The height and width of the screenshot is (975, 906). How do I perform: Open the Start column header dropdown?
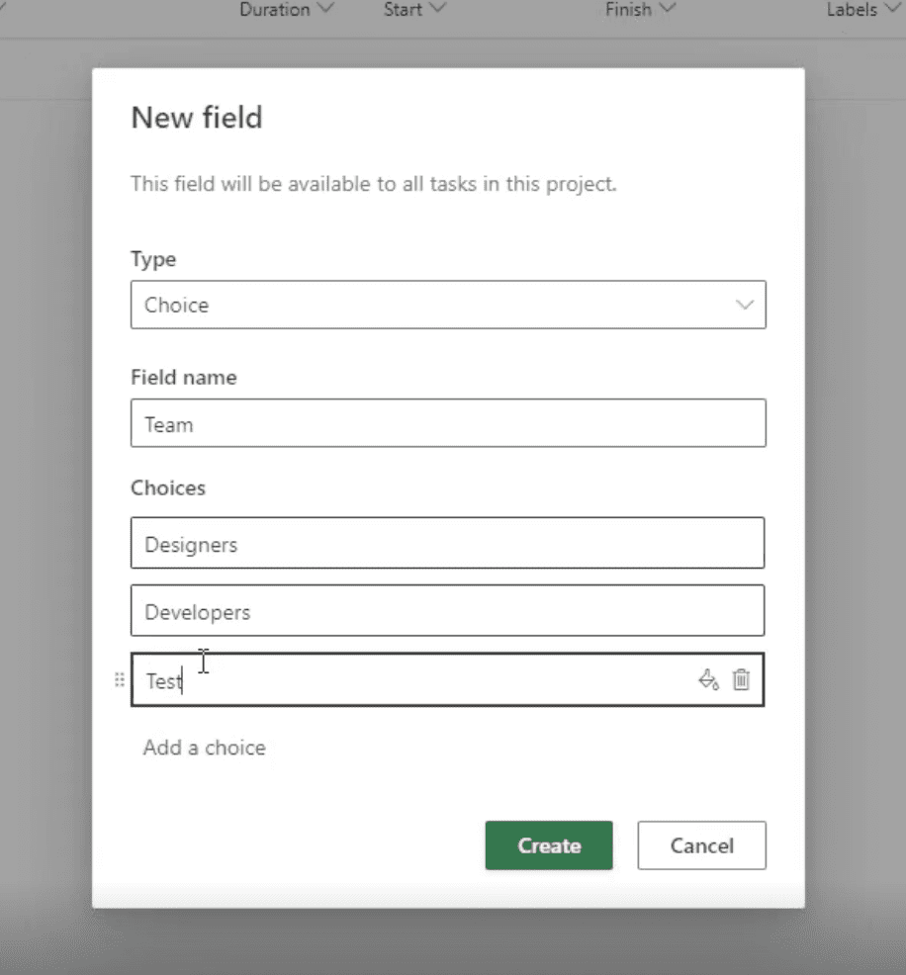pos(437,8)
